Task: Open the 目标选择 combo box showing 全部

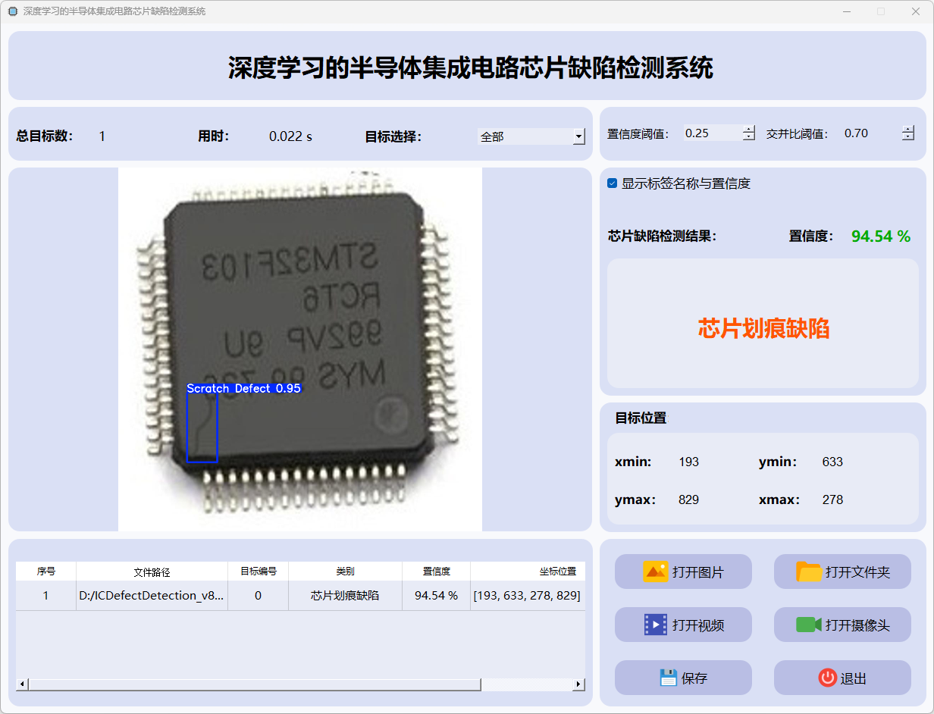Action: (x=531, y=136)
